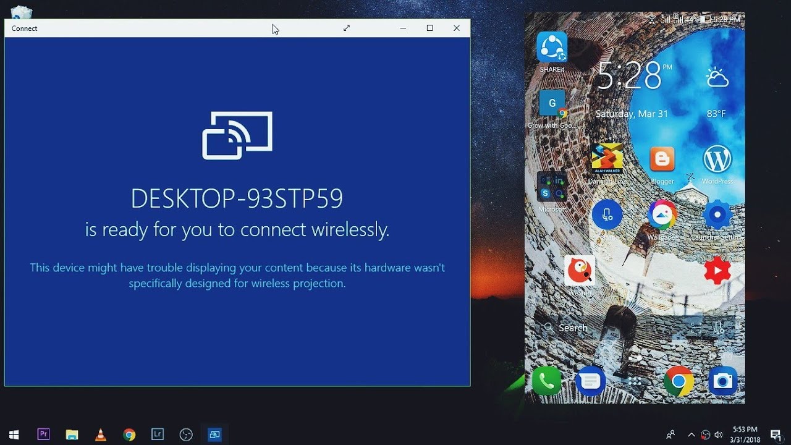Close the Connect window

[x=457, y=28]
